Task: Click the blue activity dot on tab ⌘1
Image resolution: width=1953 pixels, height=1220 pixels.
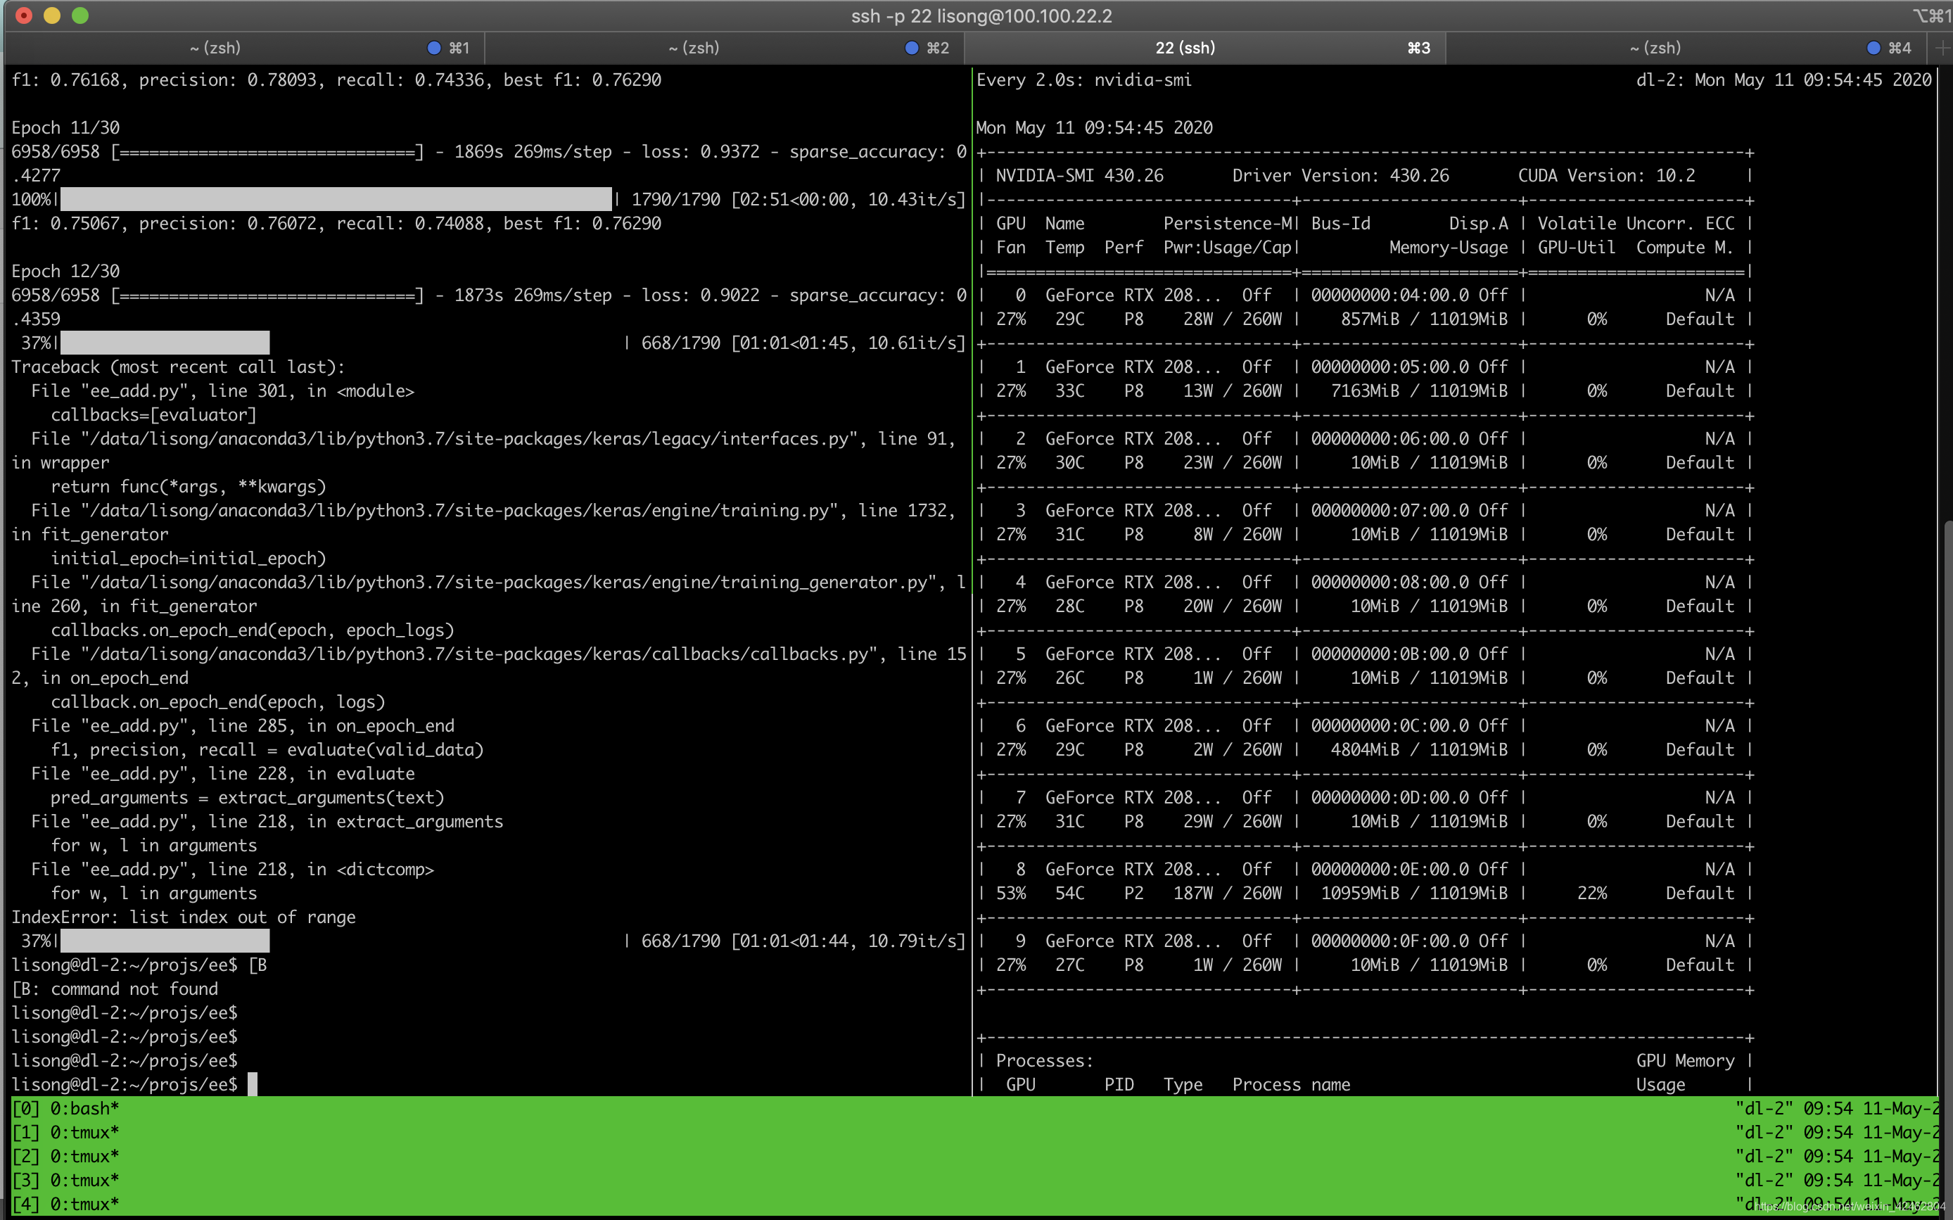Action: click(x=434, y=48)
